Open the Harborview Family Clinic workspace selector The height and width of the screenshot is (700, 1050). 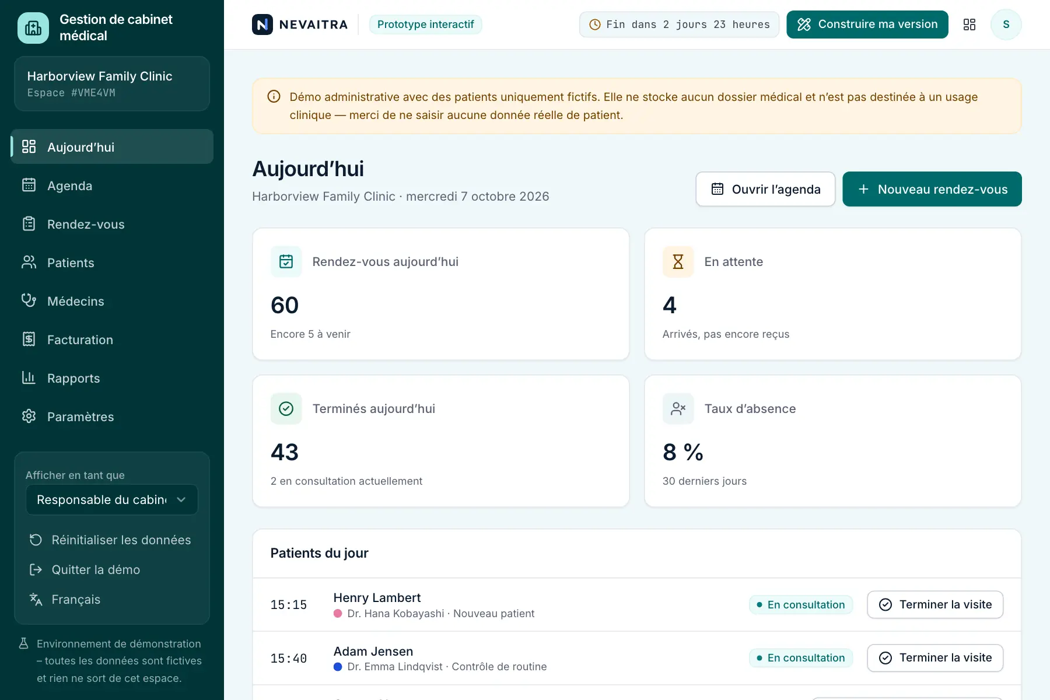pyautogui.click(x=112, y=84)
